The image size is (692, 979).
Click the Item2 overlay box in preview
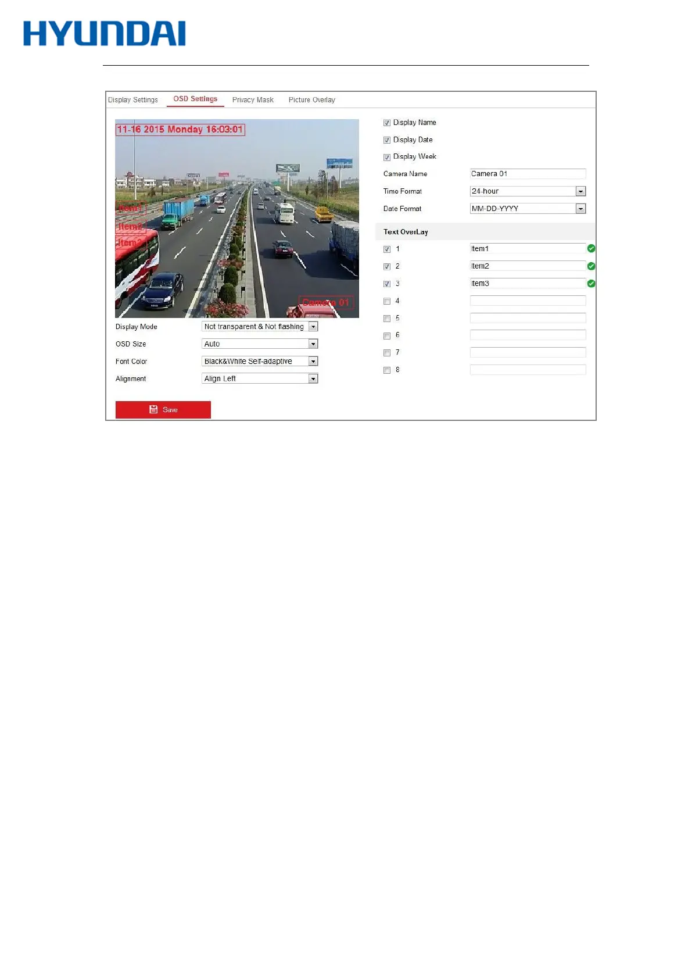coord(131,226)
